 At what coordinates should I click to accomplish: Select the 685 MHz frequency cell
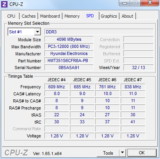click(82, 87)
